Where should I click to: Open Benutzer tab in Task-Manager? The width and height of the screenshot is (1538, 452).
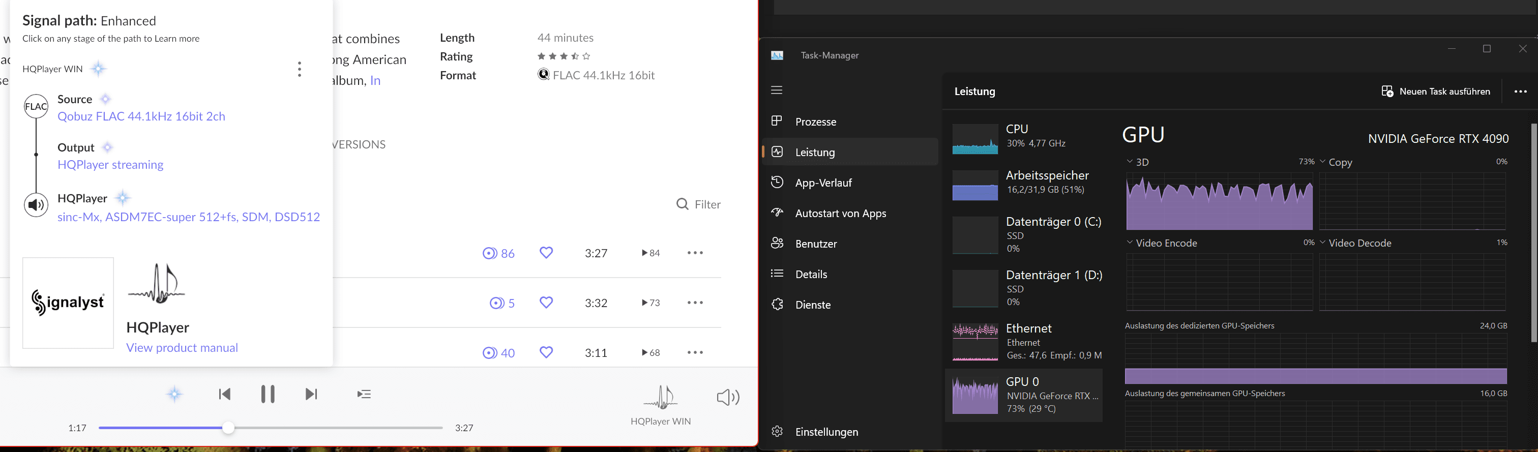tap(850, 244)
